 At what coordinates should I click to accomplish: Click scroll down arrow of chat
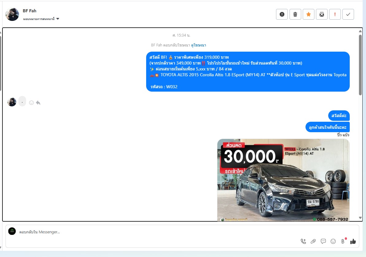click(x=360, y=218)
